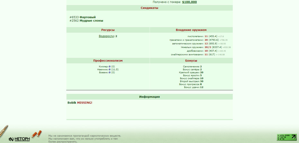Click the Бонус сапёра entry
The width and height of the screenshot is (299, 143).
click(192, 70)
